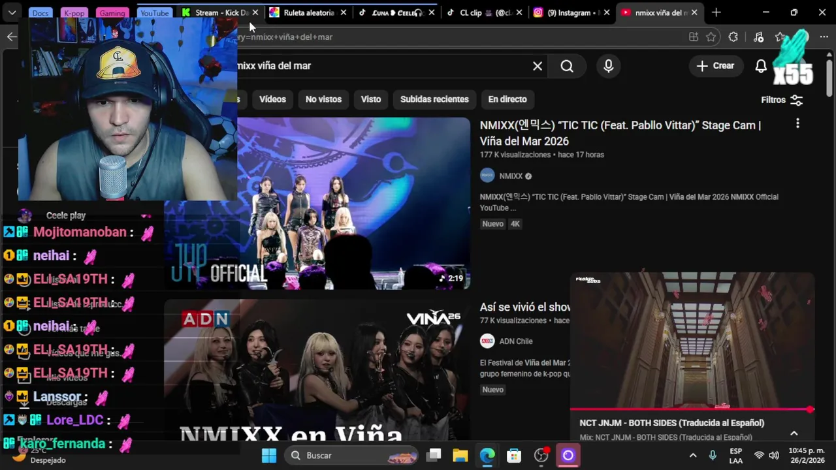This screenshot has height=470, width=836.
Task: Expand the K-pop tab group
Action: (x=74, y=13)
